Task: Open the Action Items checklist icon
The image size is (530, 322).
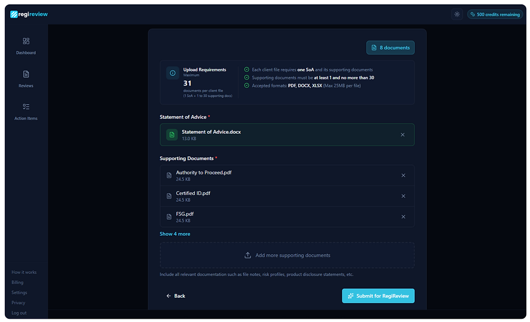Action: 26,107
